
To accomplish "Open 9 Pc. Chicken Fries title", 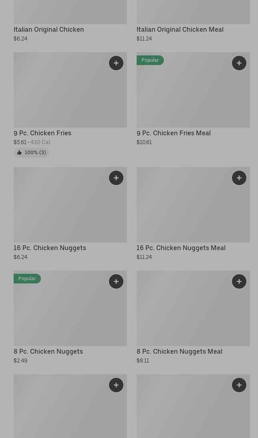I will tap(42, 133).
